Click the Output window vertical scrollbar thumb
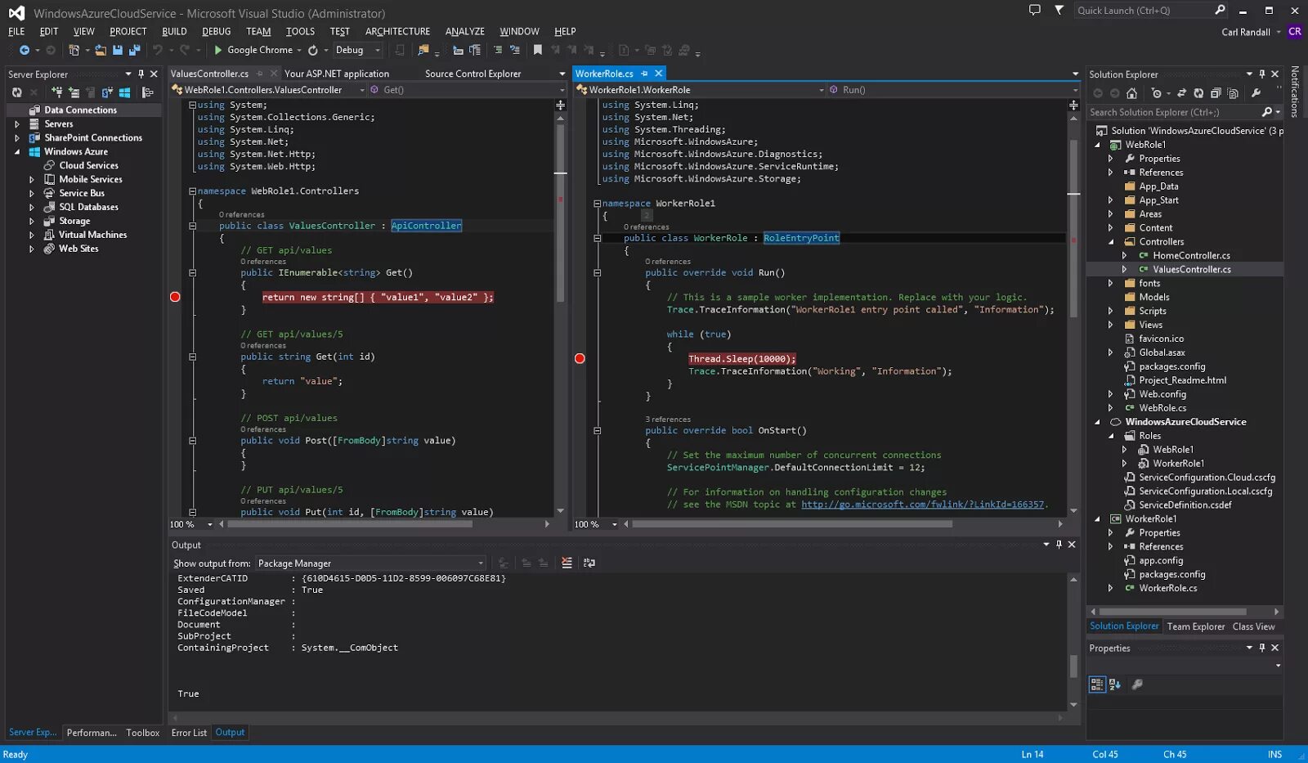 (x=1073, y=666)
